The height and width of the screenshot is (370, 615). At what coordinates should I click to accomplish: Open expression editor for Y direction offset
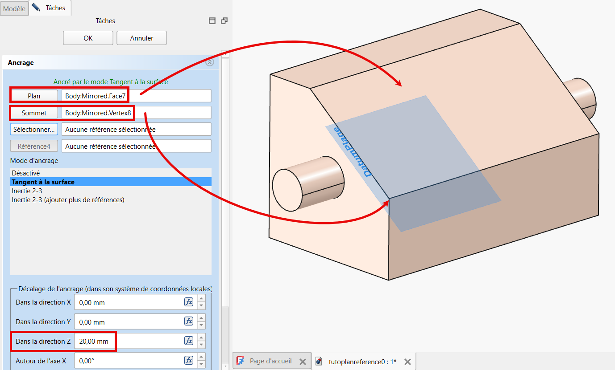[189, 321]
